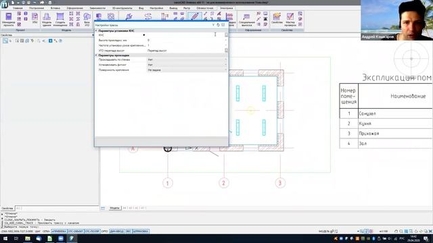Click the highlighted cable trace tool in ribbon
The image size is (433, 243).
pyautogui.click(x=194, y=16)
